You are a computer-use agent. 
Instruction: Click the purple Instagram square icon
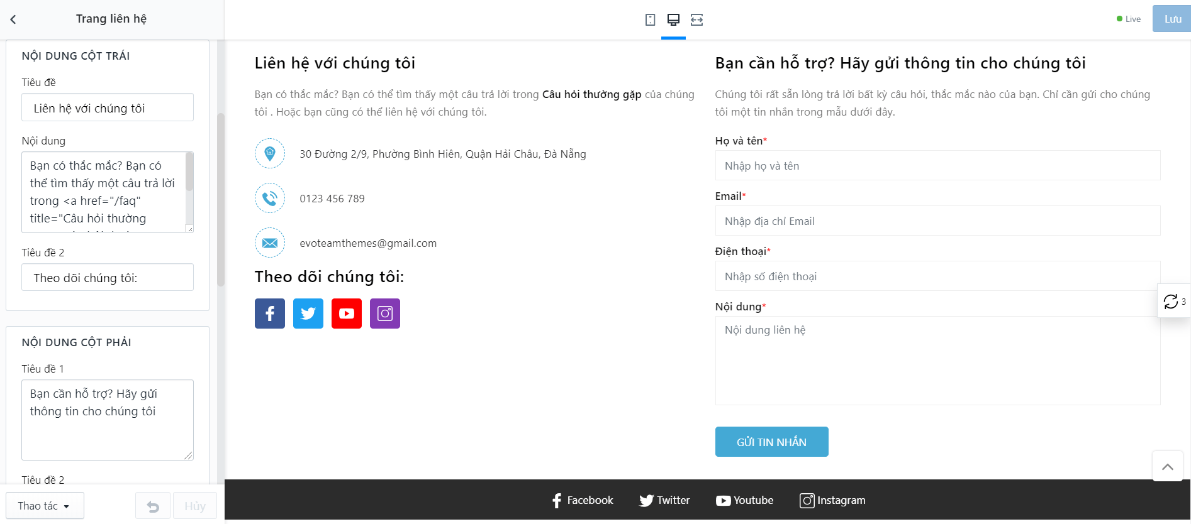(x=385, y=314)
